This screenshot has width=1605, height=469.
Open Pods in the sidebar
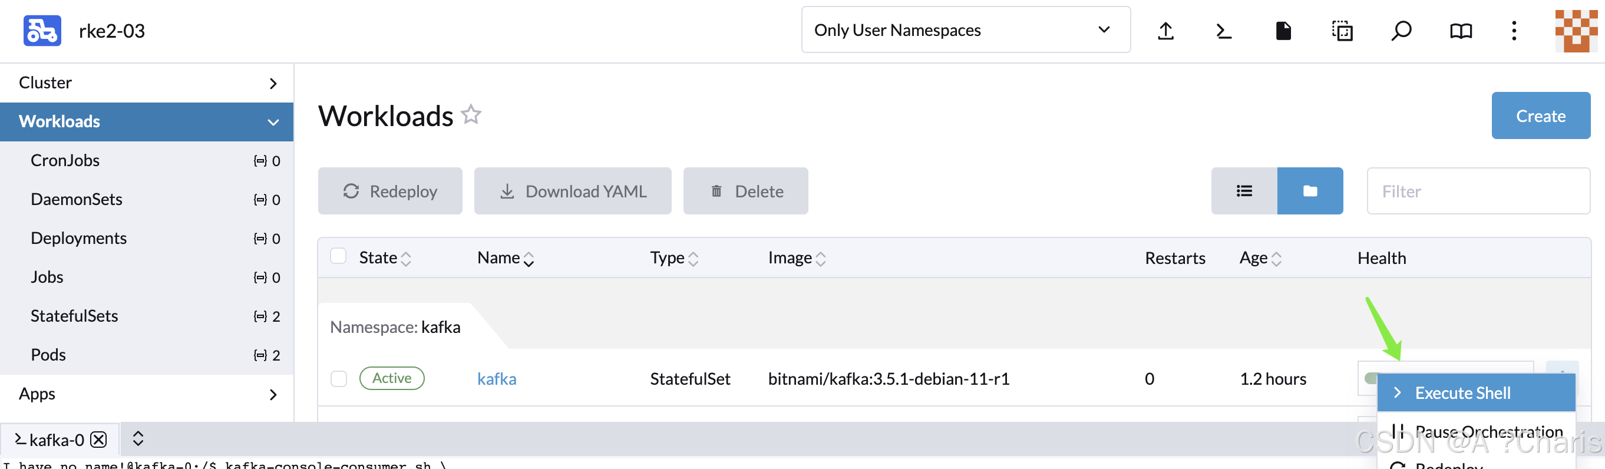[147, 355]
